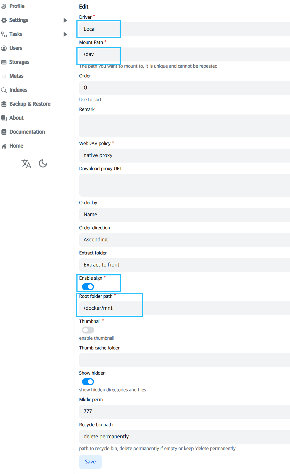Turn on the Thumbnail toggle

pyautogui.click(x=88, y=330)
